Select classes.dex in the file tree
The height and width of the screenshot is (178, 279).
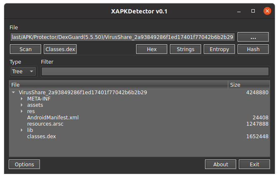41,137
